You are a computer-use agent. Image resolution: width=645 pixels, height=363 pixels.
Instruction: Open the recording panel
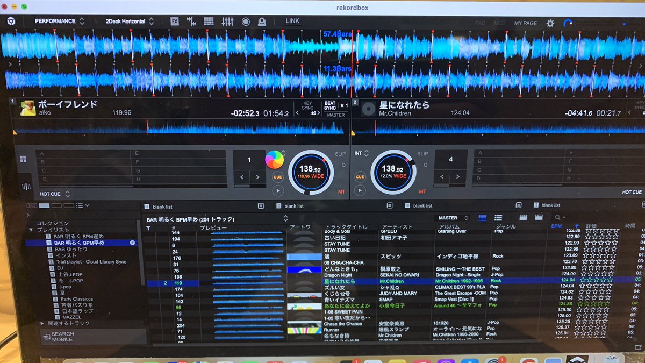(246, 22)
